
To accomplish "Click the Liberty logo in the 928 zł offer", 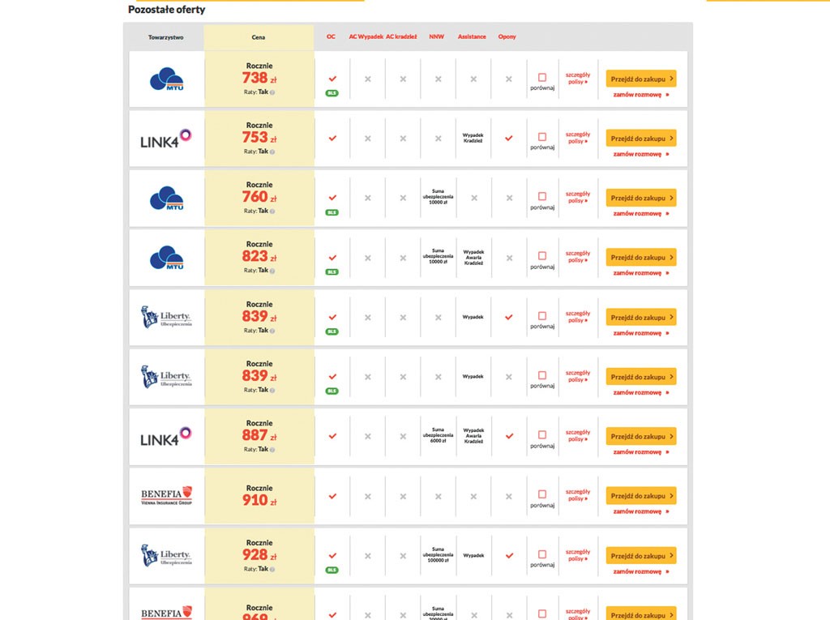I will [166, 555].
